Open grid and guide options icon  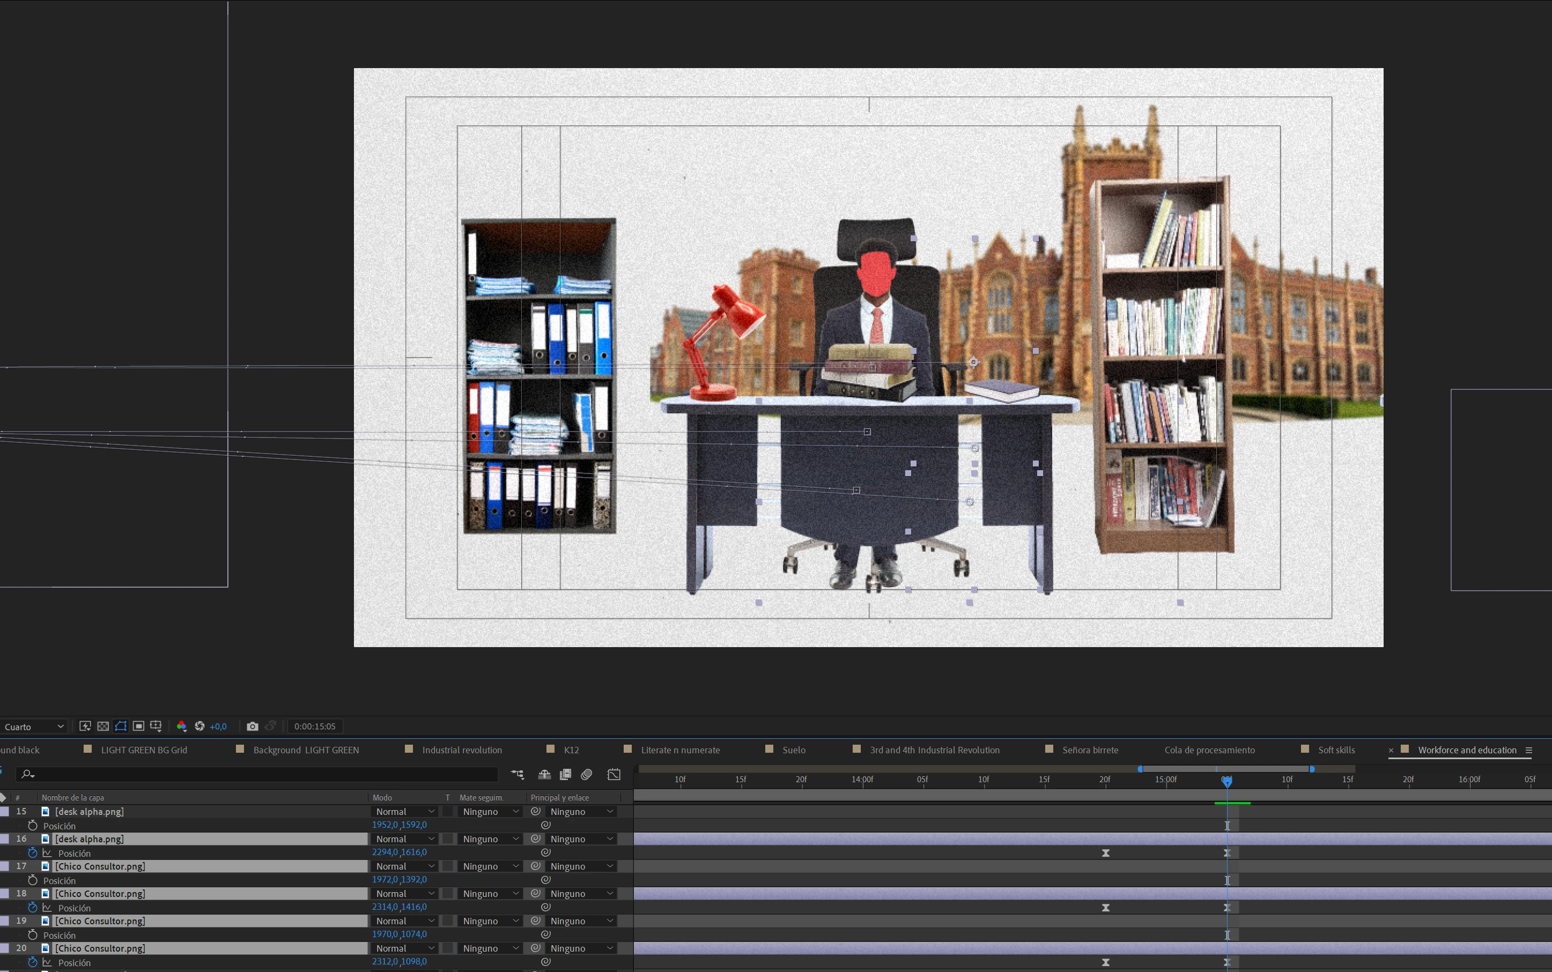[156, 726]
